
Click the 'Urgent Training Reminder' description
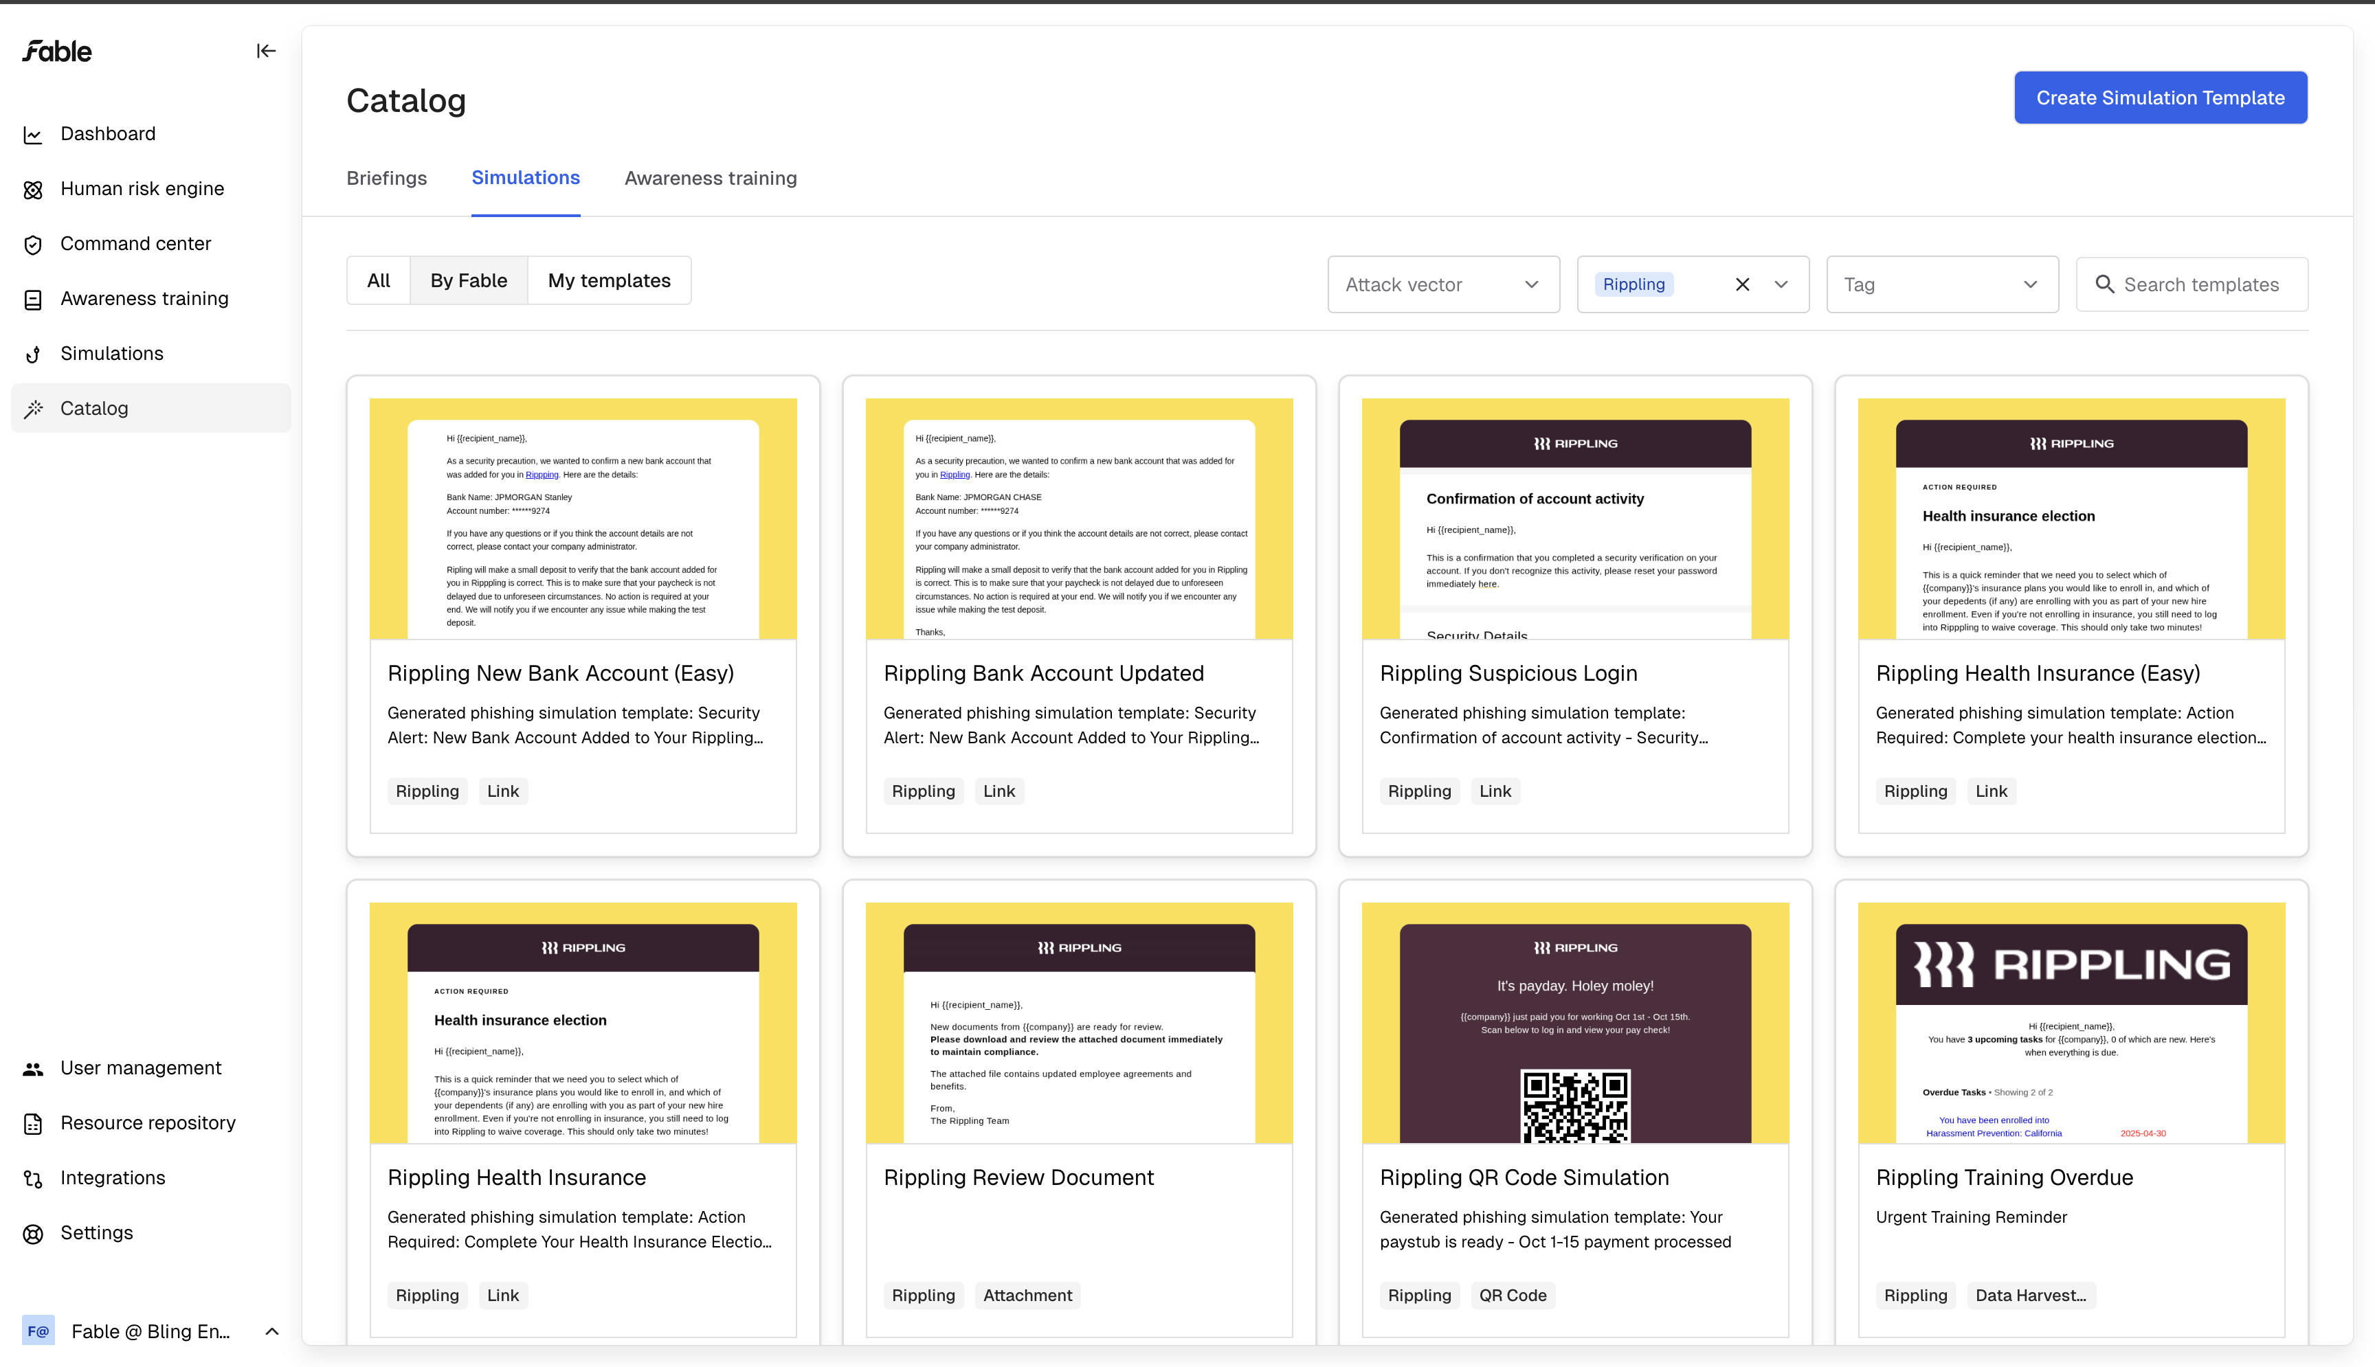[1971, 1217]
